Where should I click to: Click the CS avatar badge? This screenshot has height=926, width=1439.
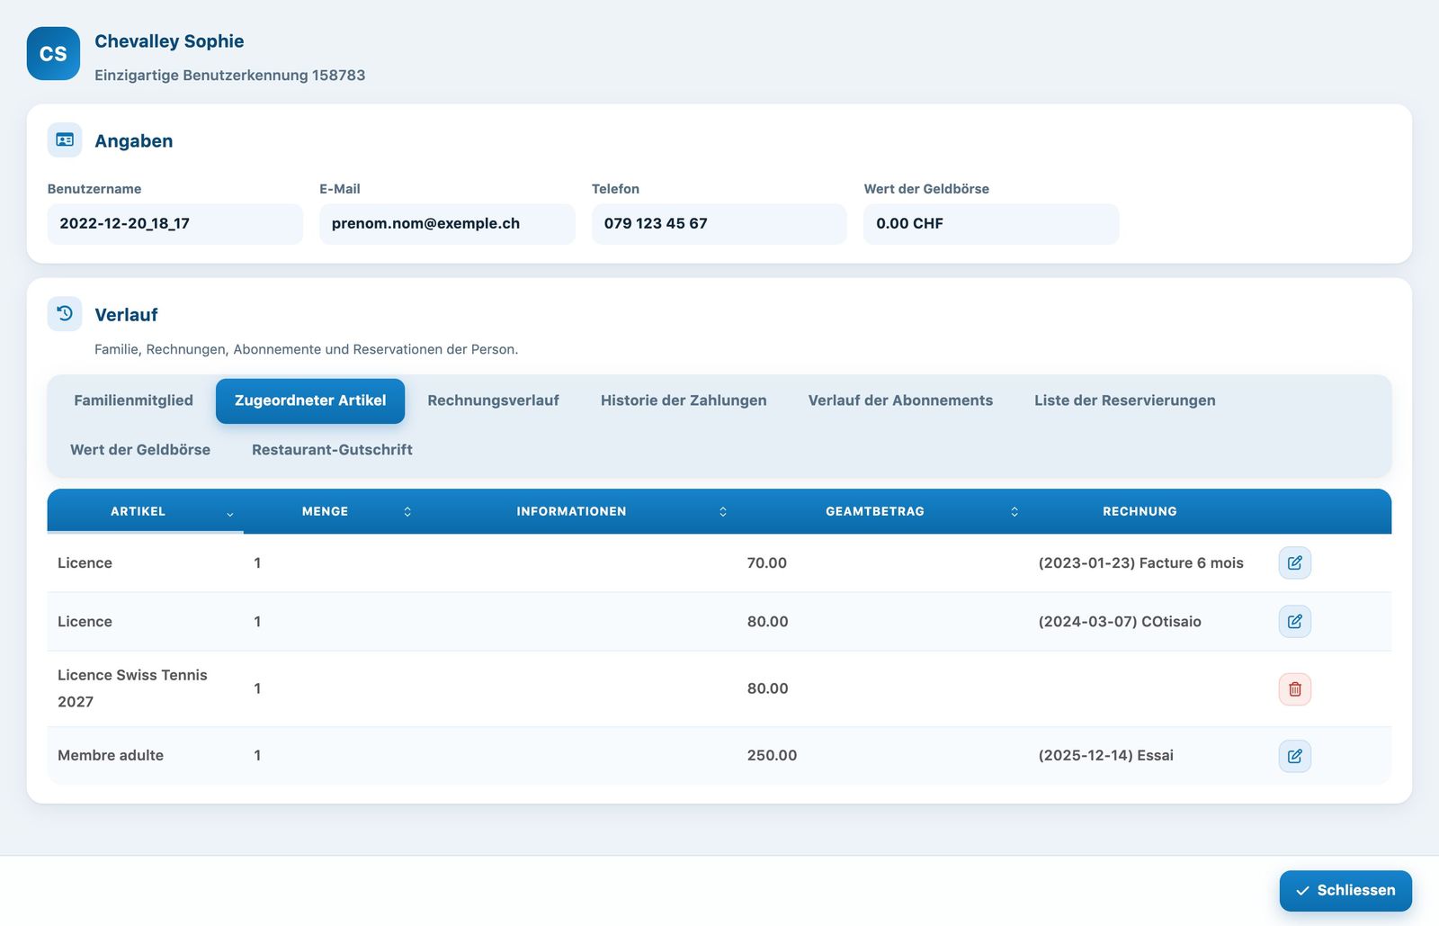(53, 54)
